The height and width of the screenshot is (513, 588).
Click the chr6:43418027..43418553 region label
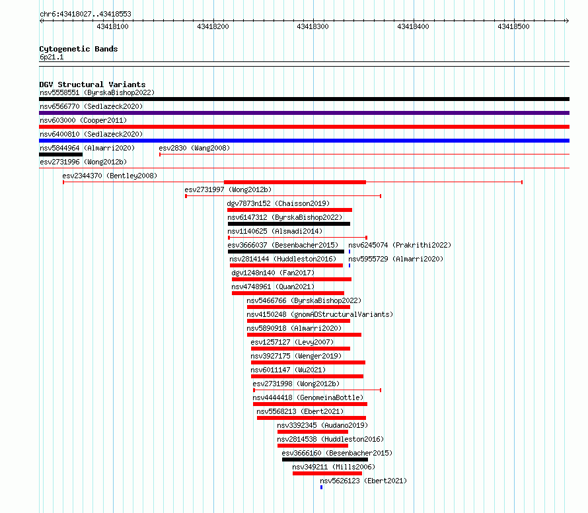click(85, 14)
